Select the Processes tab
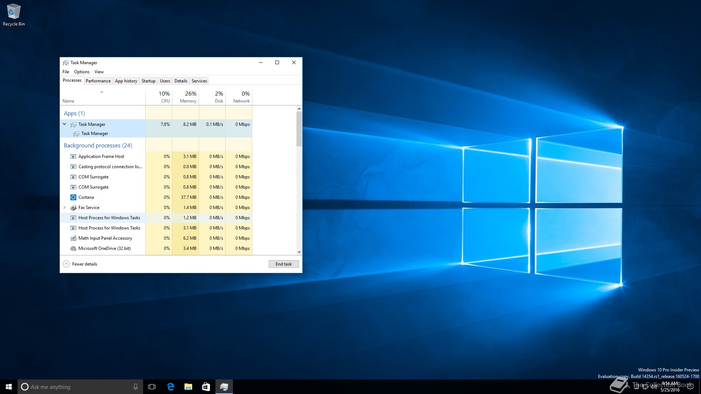This screenshot has width=701, height=394. click(x=72, y=80)
